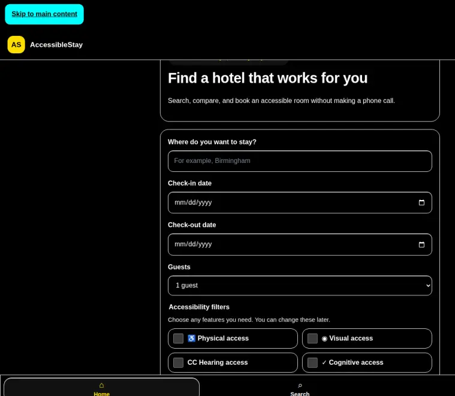This screenshot has height=396, width=455.
Task: Tick the Visual access checkbox
Action: pyautogui.click(x=312, y=338)
